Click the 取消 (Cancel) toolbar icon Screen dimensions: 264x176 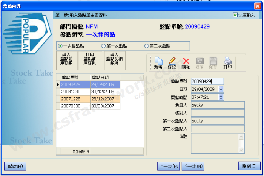200,62
